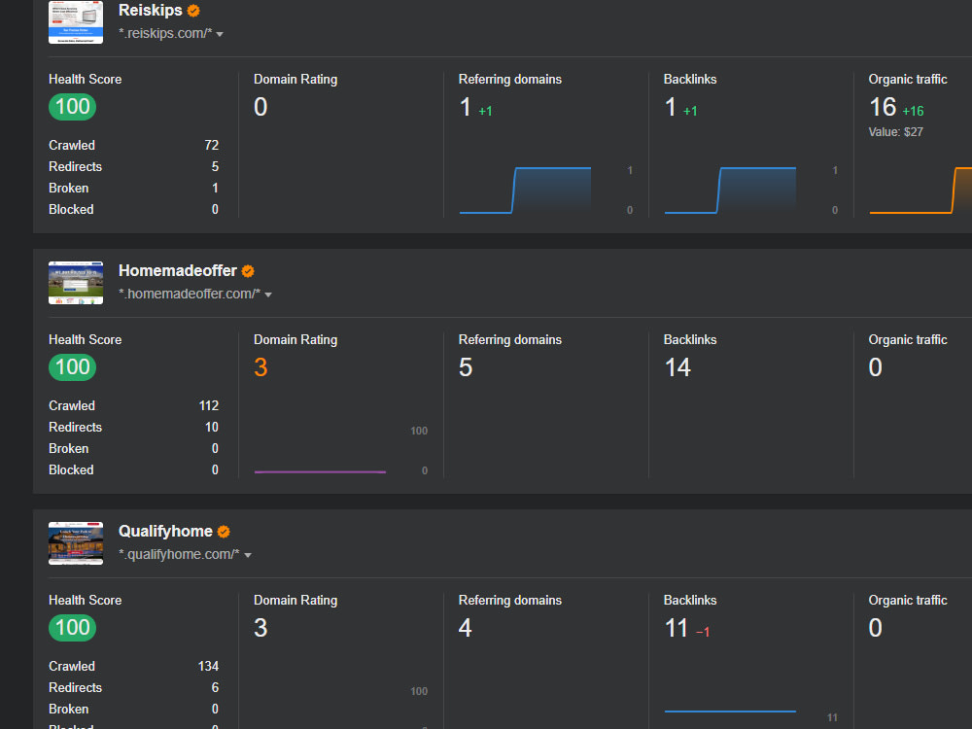972x729 pixels.
Task: Click Reiskips Referring domains value 1
Action: click(x=465, y=107)
